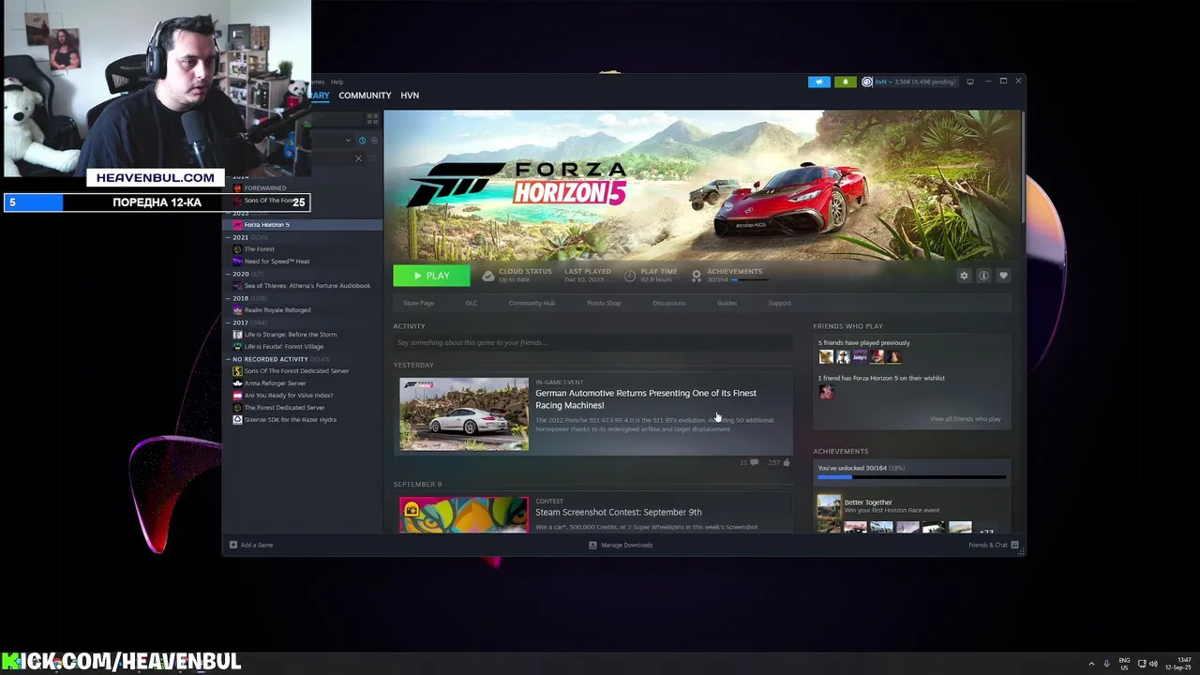Collapse No Recorded Activity group
The width and height of the screenshot is (1200, 675).
coord(228,359)
